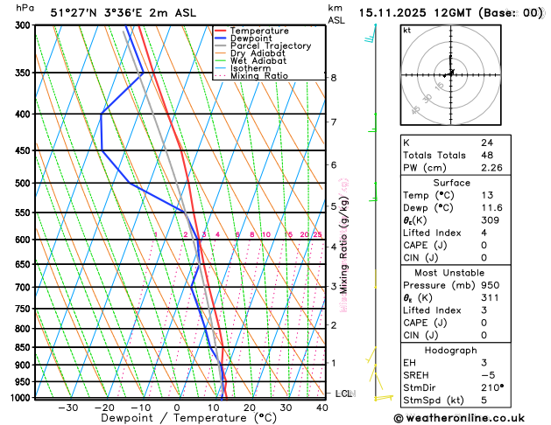Click the Most Unstable theta-e value 311
Viewport: 551px width, 425px height.
(x=491, y=298)
